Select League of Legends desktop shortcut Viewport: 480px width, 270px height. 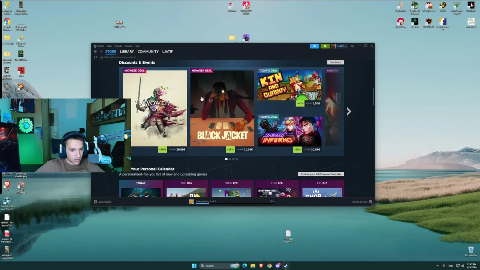coord(414,7)
